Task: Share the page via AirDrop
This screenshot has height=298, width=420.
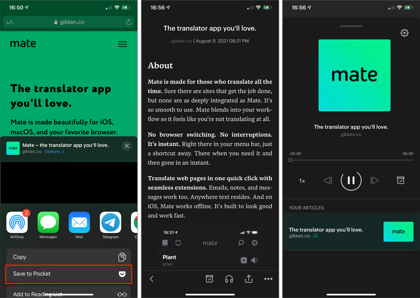Action: click(17, 223)
